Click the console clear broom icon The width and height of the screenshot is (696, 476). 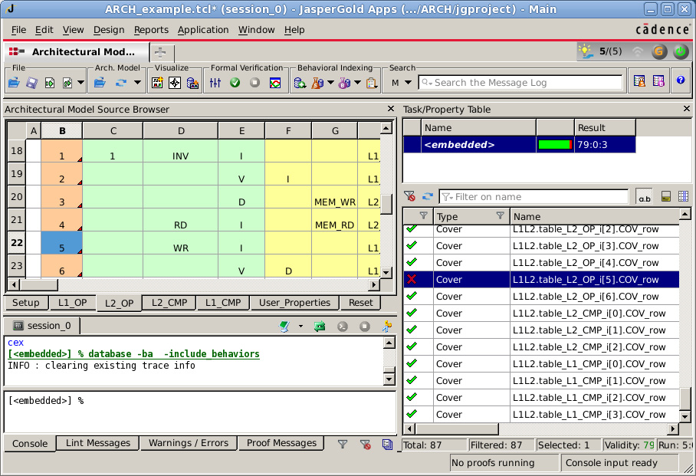click(284, 327)
